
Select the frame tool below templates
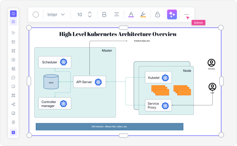point(13,51)
